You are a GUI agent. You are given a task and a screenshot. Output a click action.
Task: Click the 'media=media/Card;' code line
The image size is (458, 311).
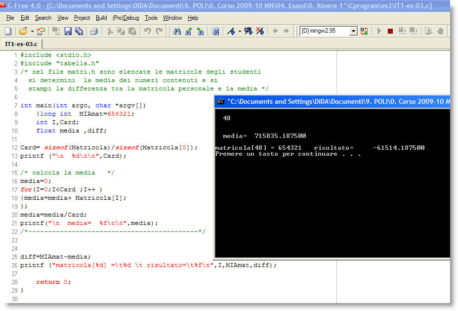53,215
